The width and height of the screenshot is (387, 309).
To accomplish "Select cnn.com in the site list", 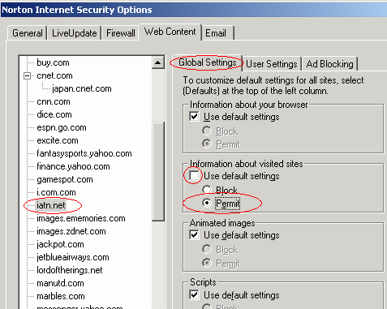I will coord(54,101).
